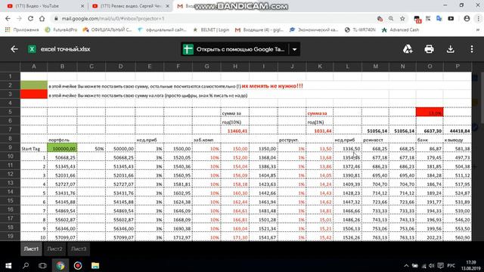Image resolution: width=484 pixels, height=272 pixels.
Task: Open the 'Входящие (4)' Gmail bookmark
Action: 259,30
